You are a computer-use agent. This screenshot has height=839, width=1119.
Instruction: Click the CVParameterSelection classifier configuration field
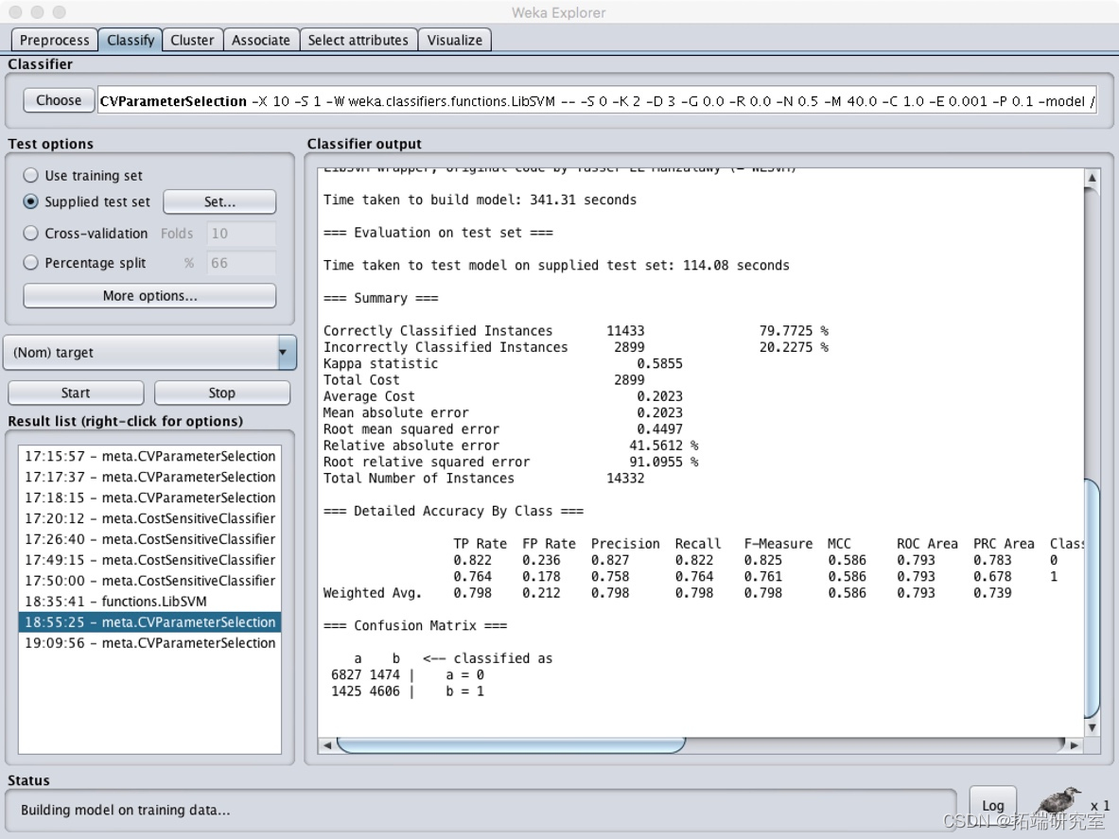pos(597,100)
